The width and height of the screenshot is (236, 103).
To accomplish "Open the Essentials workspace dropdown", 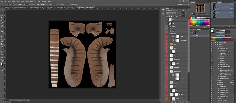I will click(183, 4).
